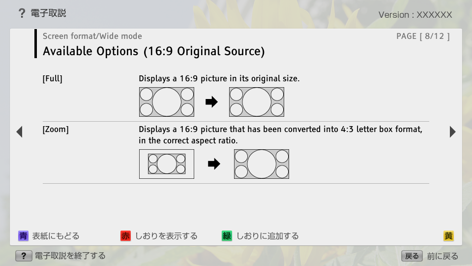472x266 pixels.
Task: Click the Zoom letterbox source diagram
Action: tap(167, 164)
